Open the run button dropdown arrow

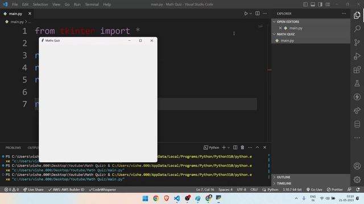(251, 14)
